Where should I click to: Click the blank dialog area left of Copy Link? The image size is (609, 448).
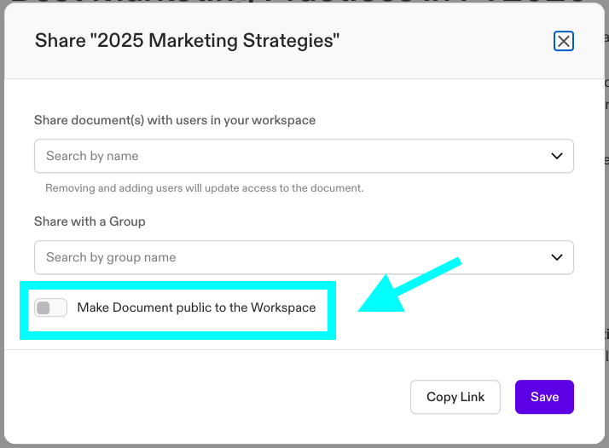206,397
